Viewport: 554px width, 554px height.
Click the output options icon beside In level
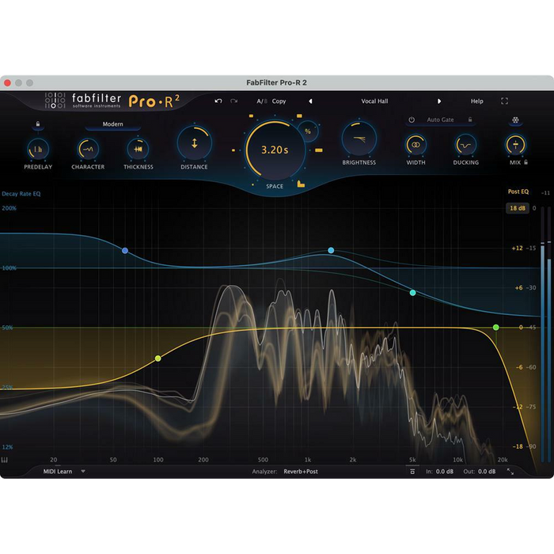pos(412,472)
